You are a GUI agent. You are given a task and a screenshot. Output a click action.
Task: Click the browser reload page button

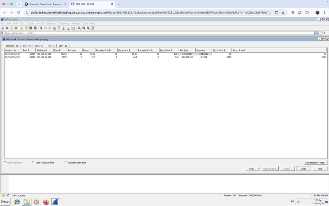pos(19,13)
